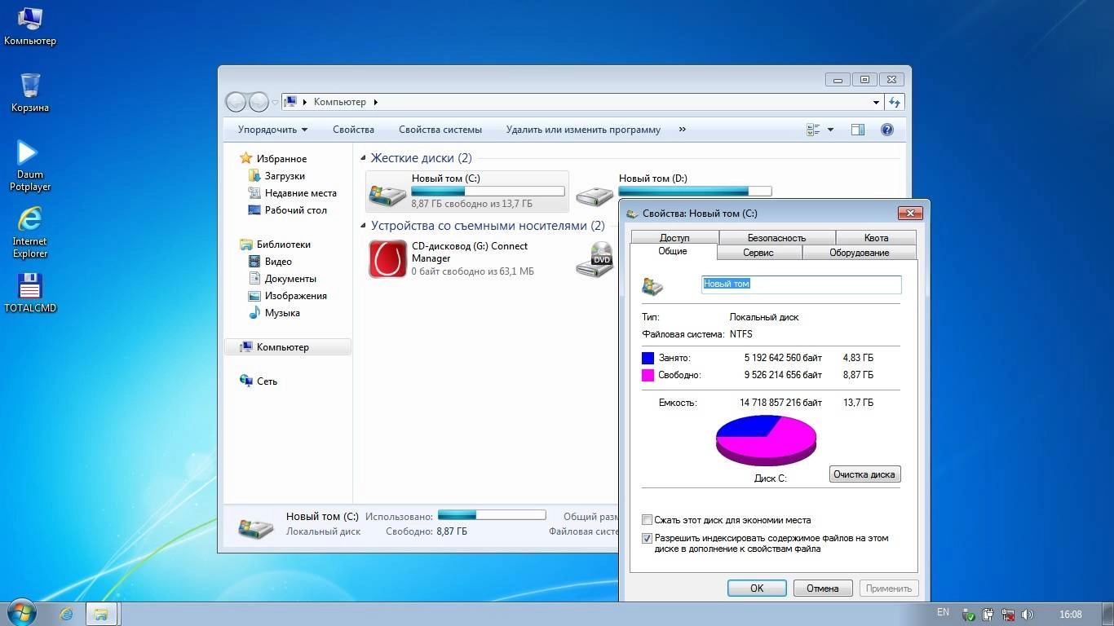Viewport: 1114px width, 626px height.
Task: Click the Explorer taskbar button
Action: [x=101, y=614]
